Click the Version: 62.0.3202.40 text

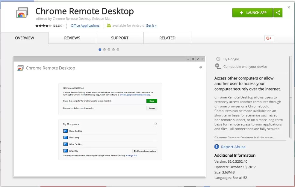click(x=231, y=161)
